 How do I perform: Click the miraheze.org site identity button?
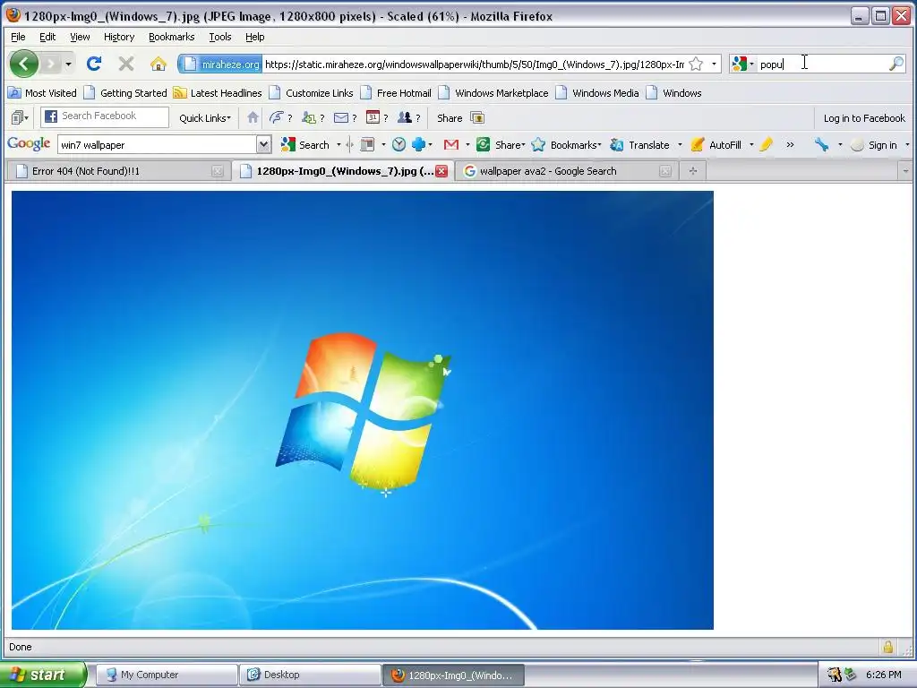220,64
